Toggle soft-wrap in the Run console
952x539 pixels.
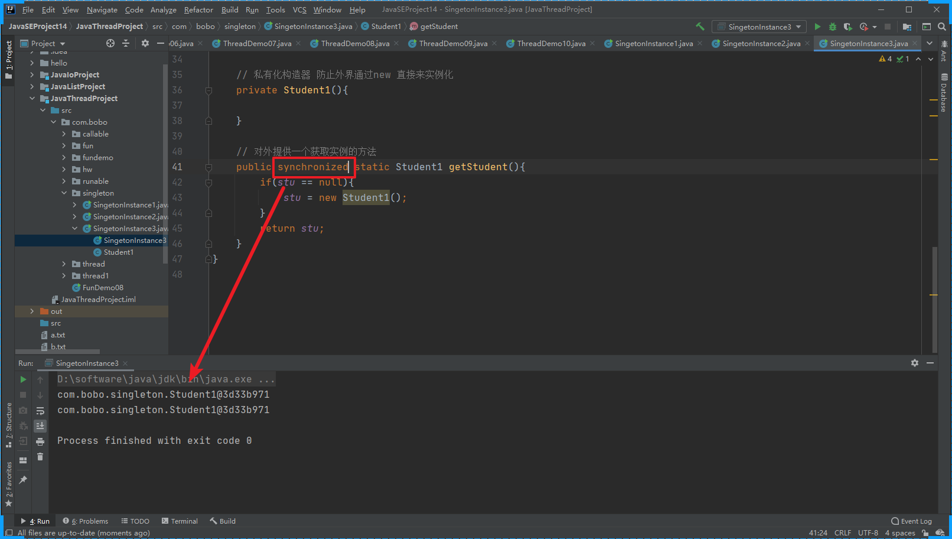pos(40,411)
